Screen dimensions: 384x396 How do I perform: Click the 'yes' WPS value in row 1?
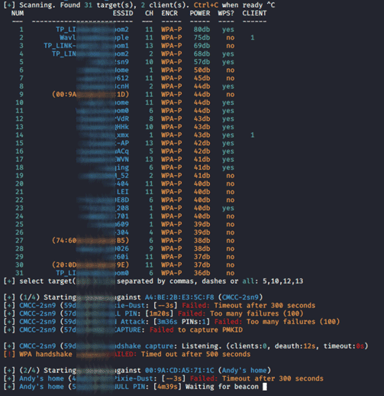(228, 30)
